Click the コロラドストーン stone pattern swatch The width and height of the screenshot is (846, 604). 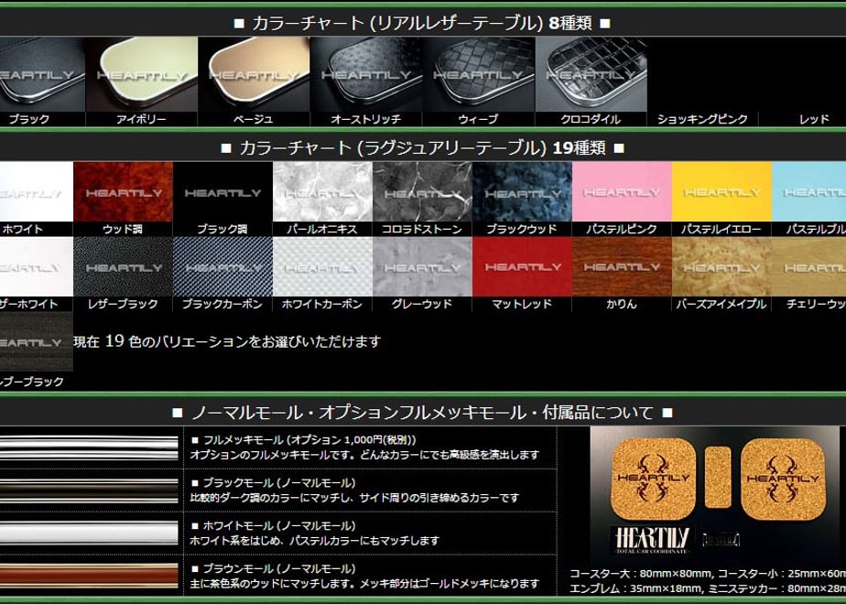(422, 192)
